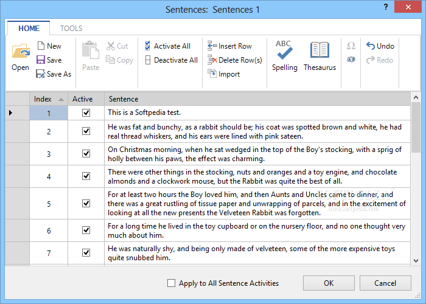
Task: Undo the last change
Action: [x=380, y=46]
